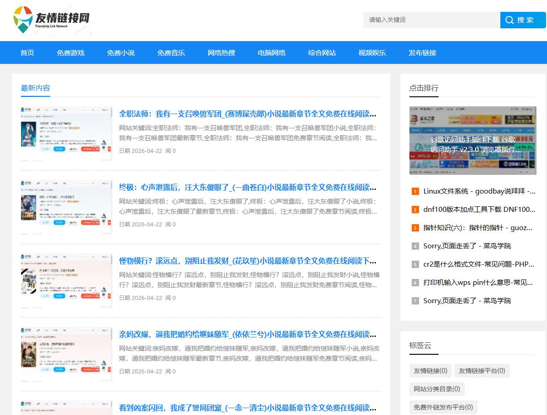Open the 全职法师 article link
Screen dimensions: 547x415
(x=247, y=114)
